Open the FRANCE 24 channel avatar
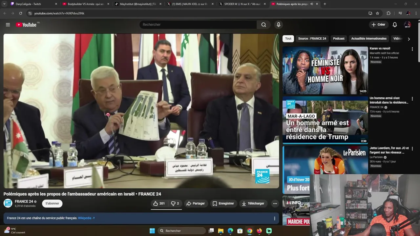The width and height of the screenshot is (420, 236). (8, 203)
